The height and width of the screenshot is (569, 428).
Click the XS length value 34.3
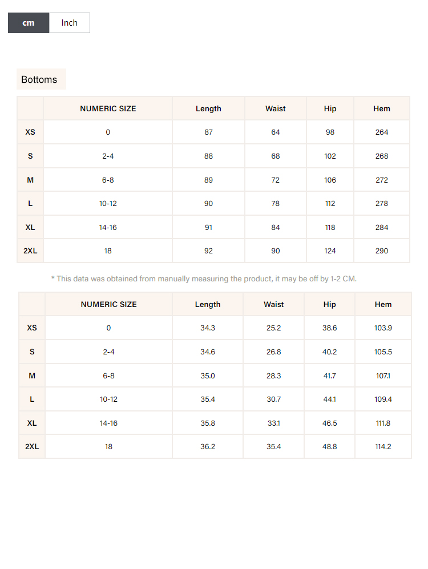coord(208,328)
